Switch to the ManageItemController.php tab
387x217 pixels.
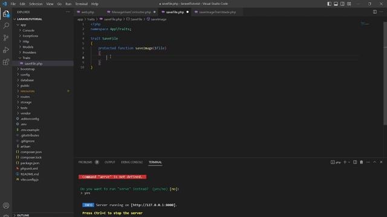pos(131,12)
